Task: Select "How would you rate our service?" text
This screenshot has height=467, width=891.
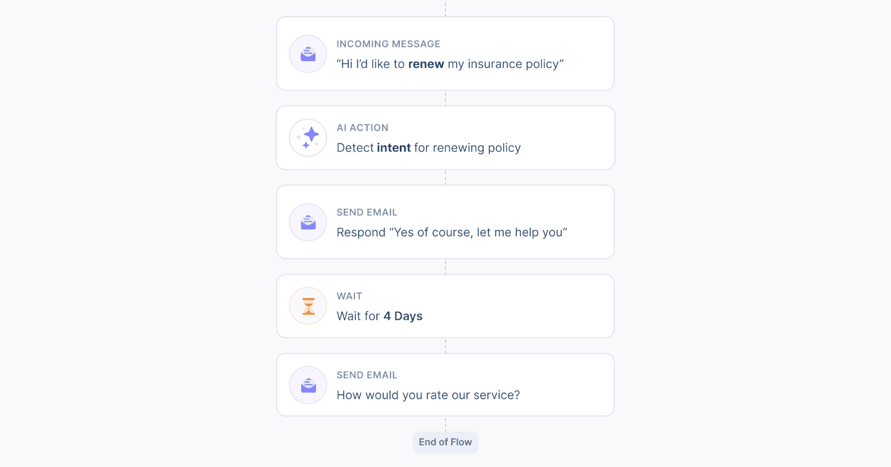Action: click(428, 395)
